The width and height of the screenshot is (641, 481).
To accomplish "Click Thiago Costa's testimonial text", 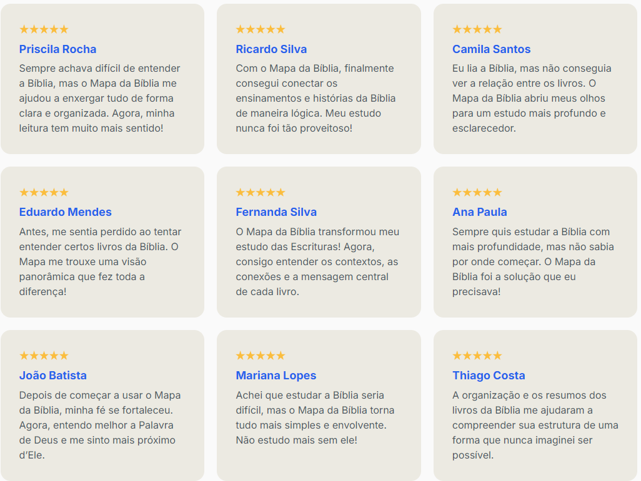I will coord(535,425).
